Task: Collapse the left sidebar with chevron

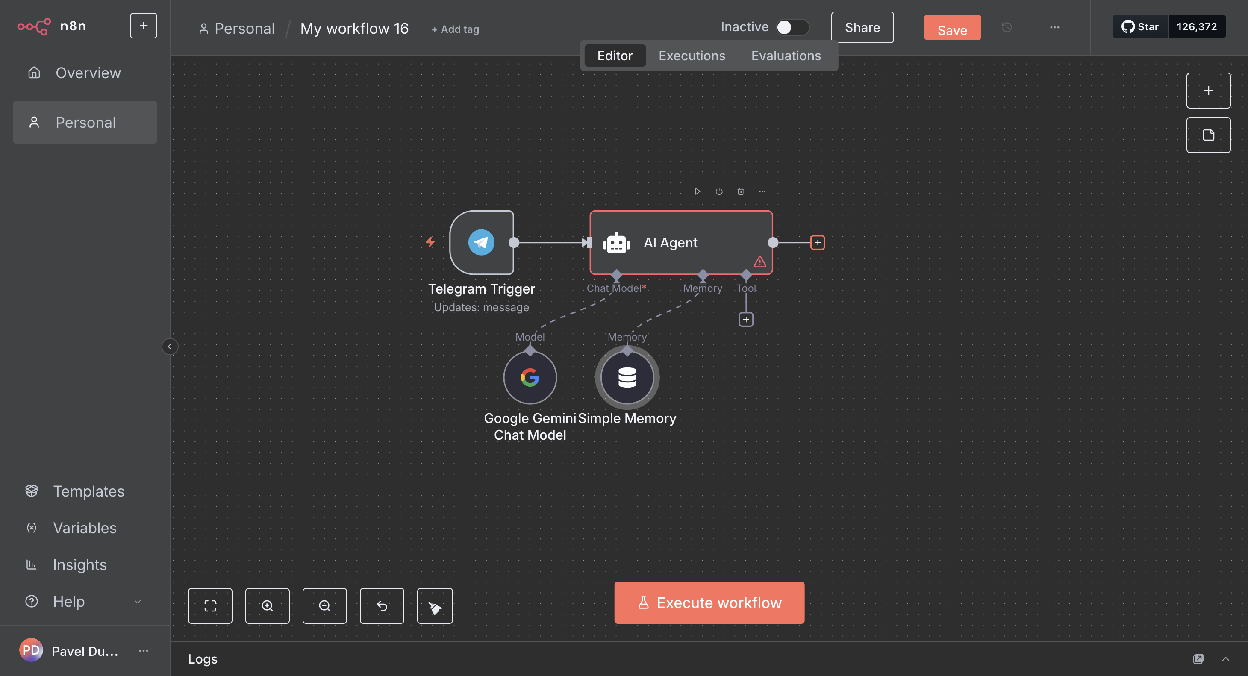Action: (x=170, y=347)
